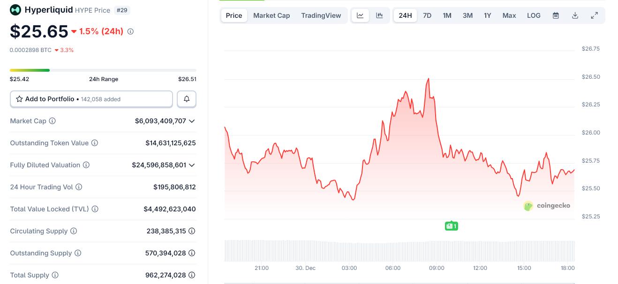Toggle LOG scale on chart
Screen dimensions: 618x284
point(534,15)
